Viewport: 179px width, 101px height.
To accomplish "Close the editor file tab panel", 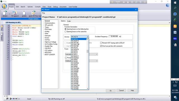I will [169, 23].
